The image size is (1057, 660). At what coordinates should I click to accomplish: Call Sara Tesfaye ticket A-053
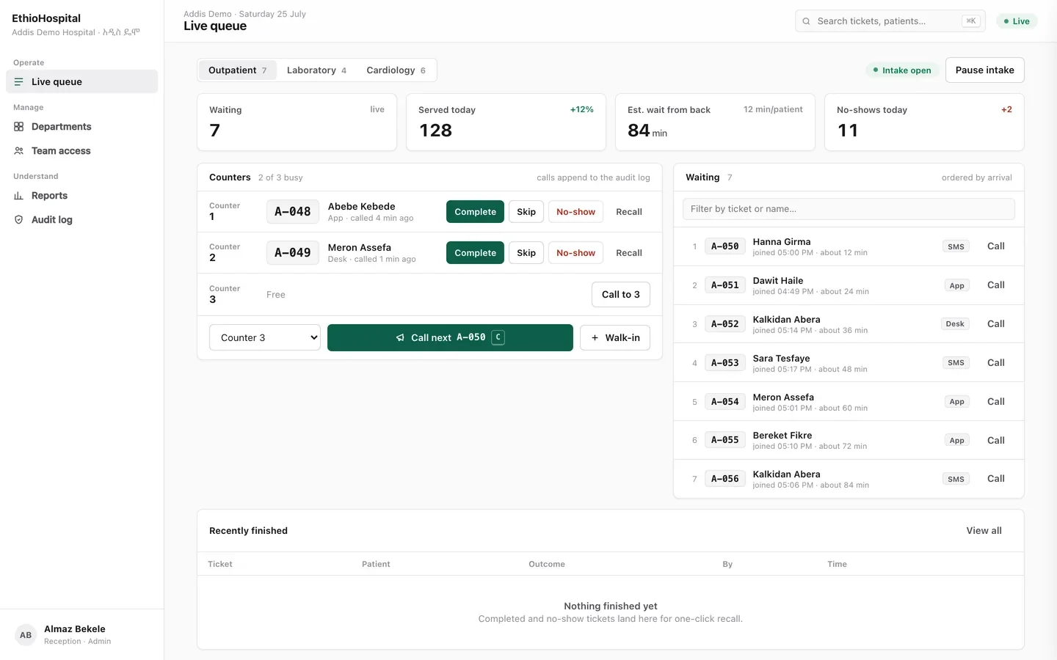(996, 363)
